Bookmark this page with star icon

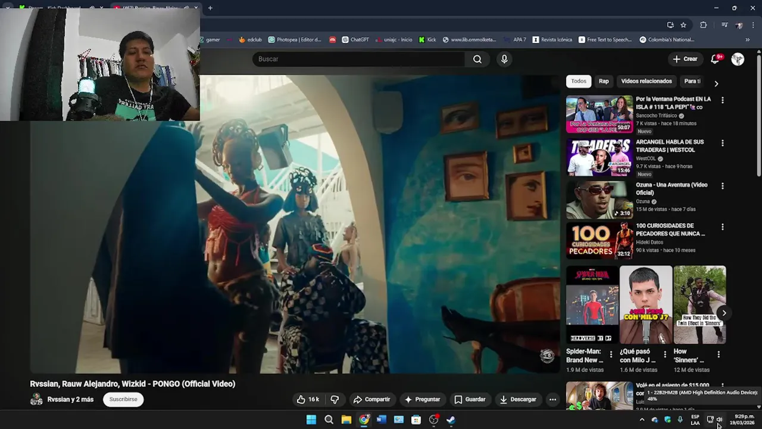pos(683,25)
